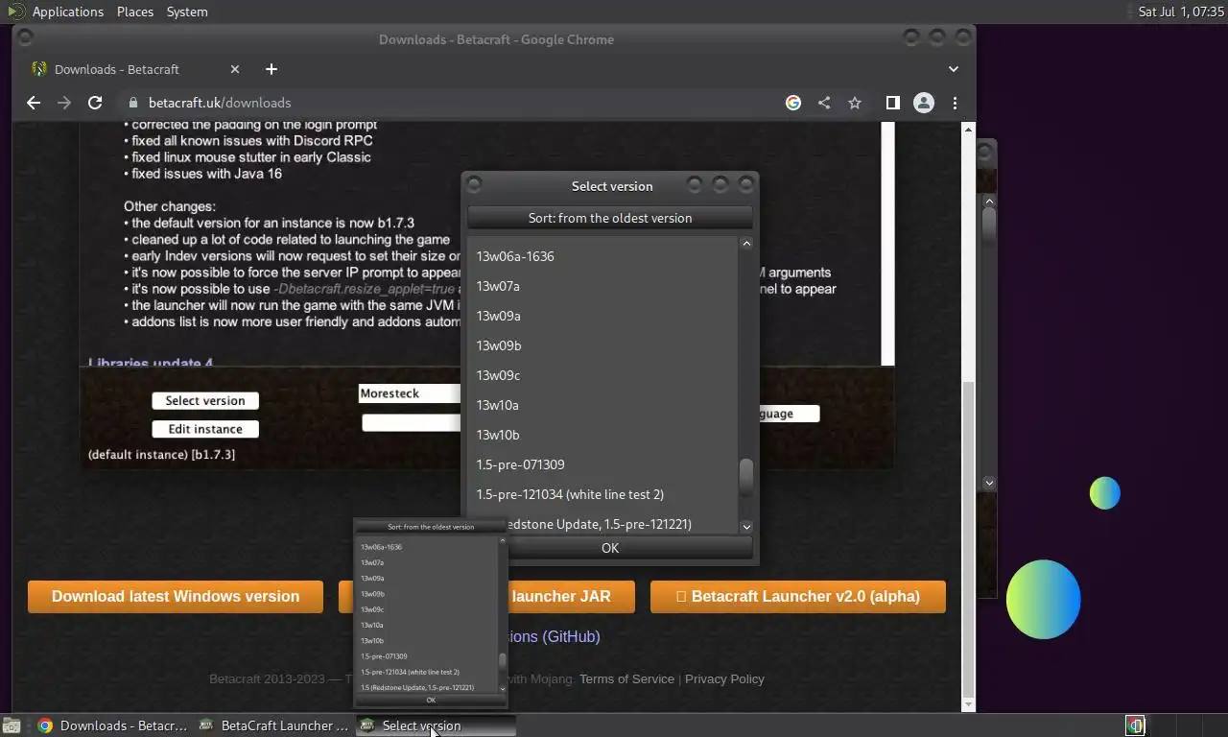Image resolution: width=1228 pixels, height=737 pixels.
Task: Click the language button in launcher
Action: pyautogui.click(x=789, y=414)
